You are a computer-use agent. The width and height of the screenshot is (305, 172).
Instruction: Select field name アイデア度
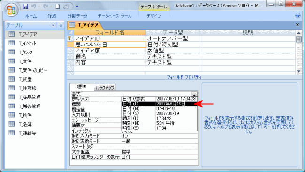click(x=110, y=51)
